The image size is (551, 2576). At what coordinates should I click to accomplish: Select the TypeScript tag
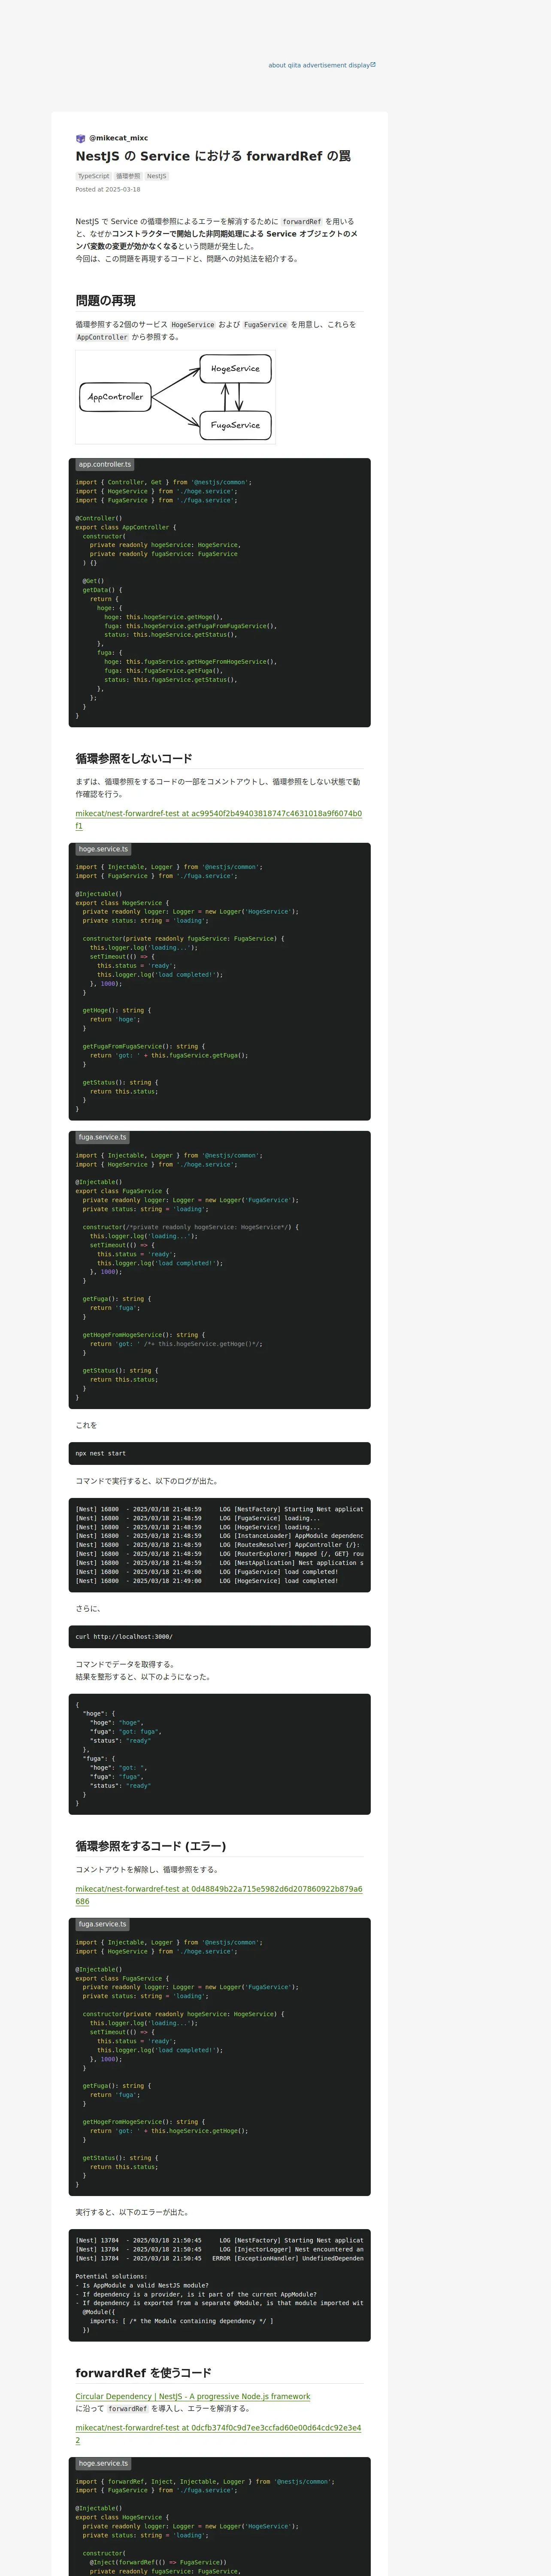[x=94, y=176]
